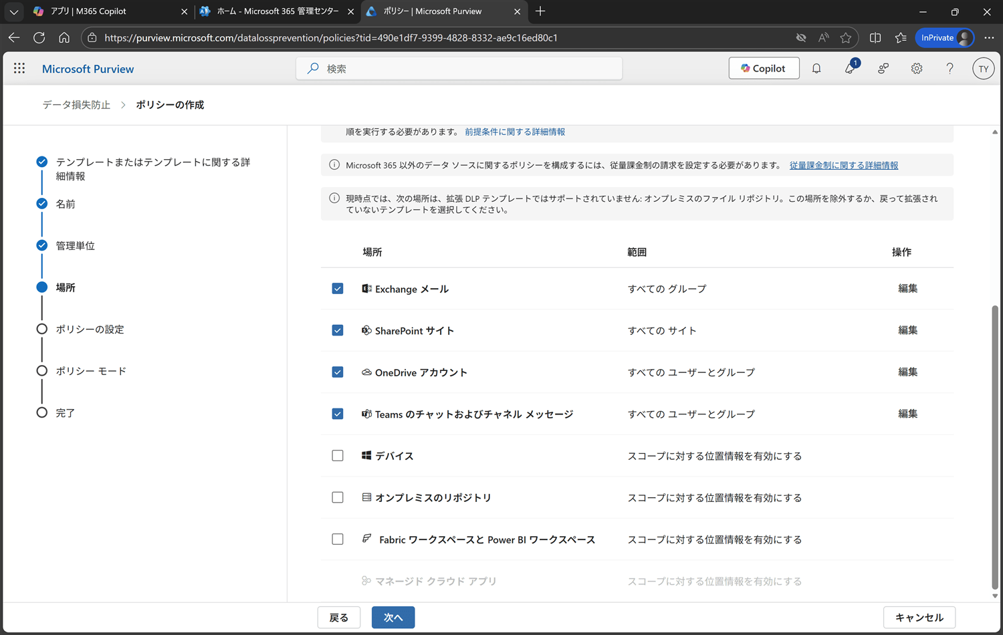Click the browser back arrow

click(x=14, y=37)
